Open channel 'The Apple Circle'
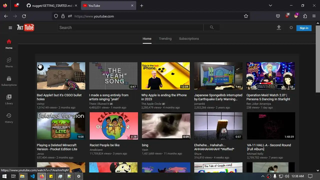The image size is (320, 180). (x=151, y=104)
